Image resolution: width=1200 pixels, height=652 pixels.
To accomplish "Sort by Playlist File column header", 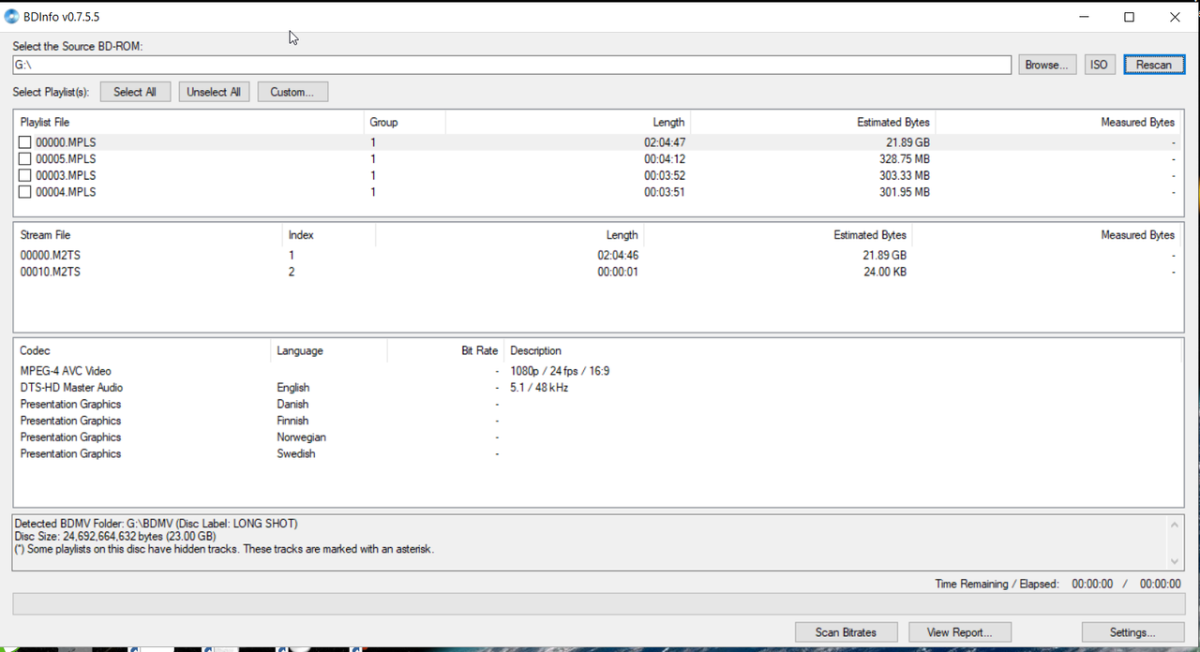I will (x=189, y=122).
